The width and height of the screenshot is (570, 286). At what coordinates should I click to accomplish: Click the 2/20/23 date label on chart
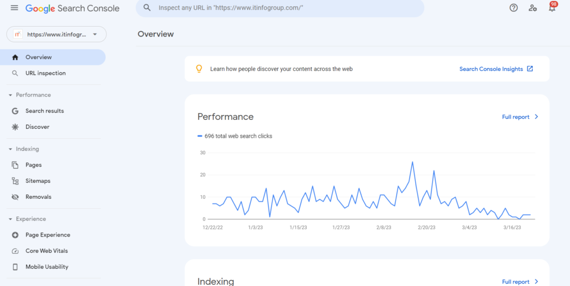pos(426,228)
